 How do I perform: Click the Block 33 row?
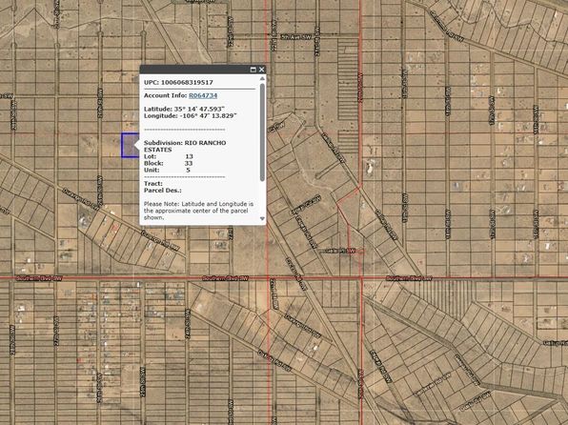169,163
